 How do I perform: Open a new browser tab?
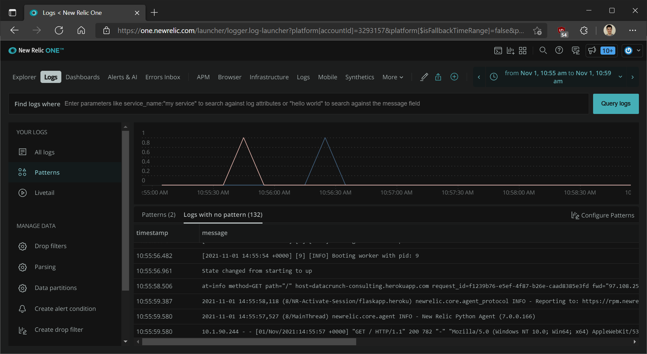pyautogui.click(x=154, y=13)
